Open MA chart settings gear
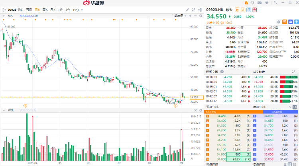 [x=201, y=16]
